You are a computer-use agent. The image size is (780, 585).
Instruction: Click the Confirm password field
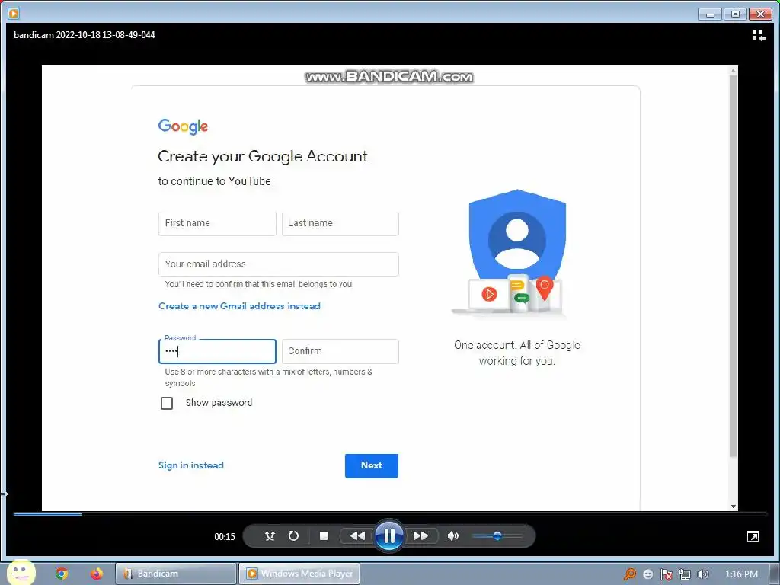[x=340, y=351]
